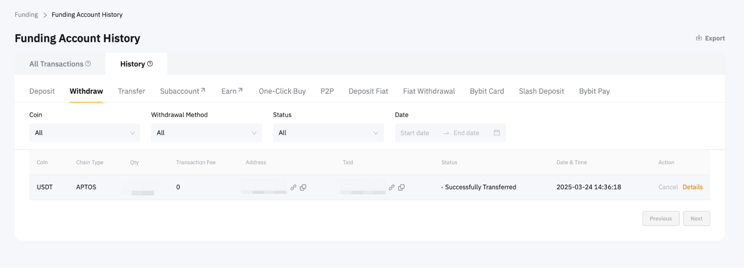
Task: Click the Start date input field
Action: click(x=415, y=133)
